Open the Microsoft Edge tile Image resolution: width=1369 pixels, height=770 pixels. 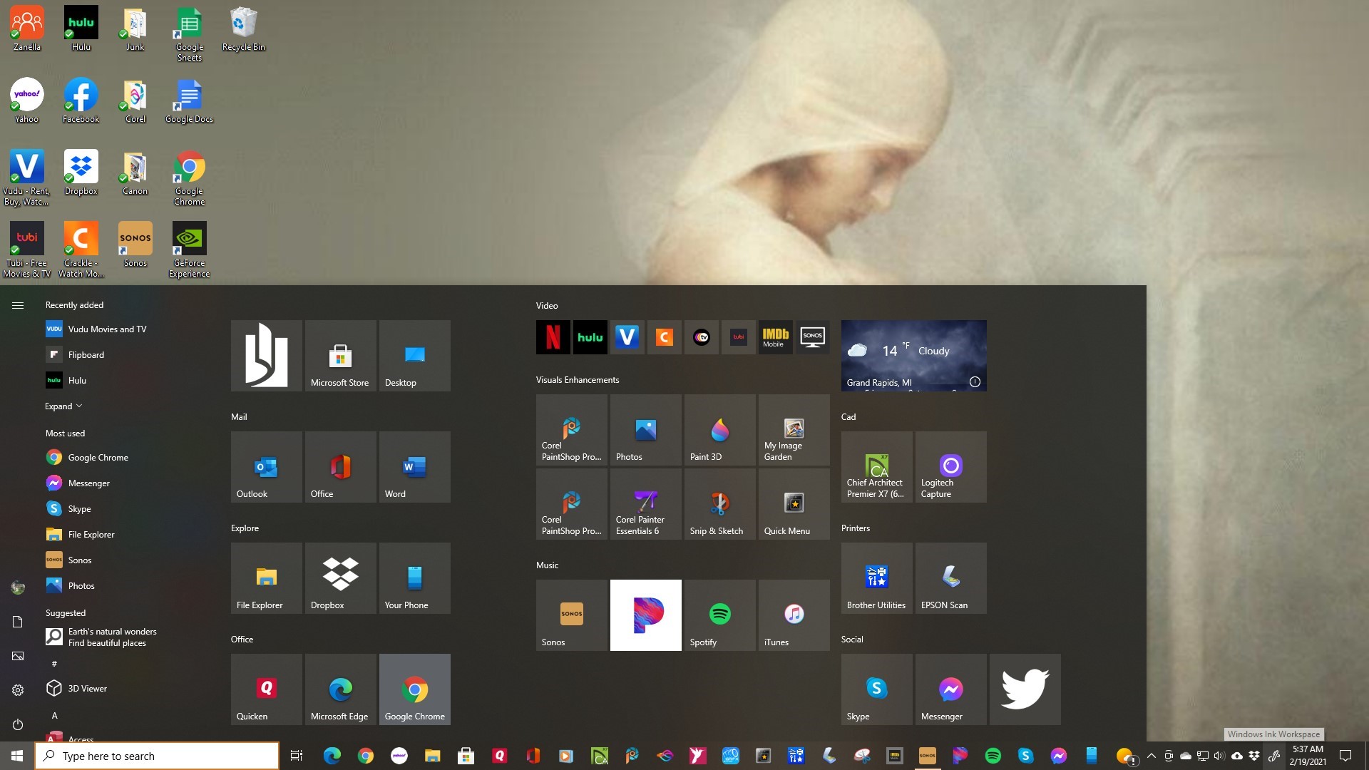(x=340, y=689)
